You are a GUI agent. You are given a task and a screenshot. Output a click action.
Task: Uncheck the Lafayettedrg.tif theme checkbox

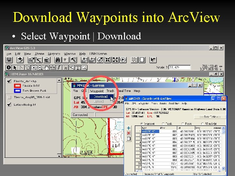[9, 105]
